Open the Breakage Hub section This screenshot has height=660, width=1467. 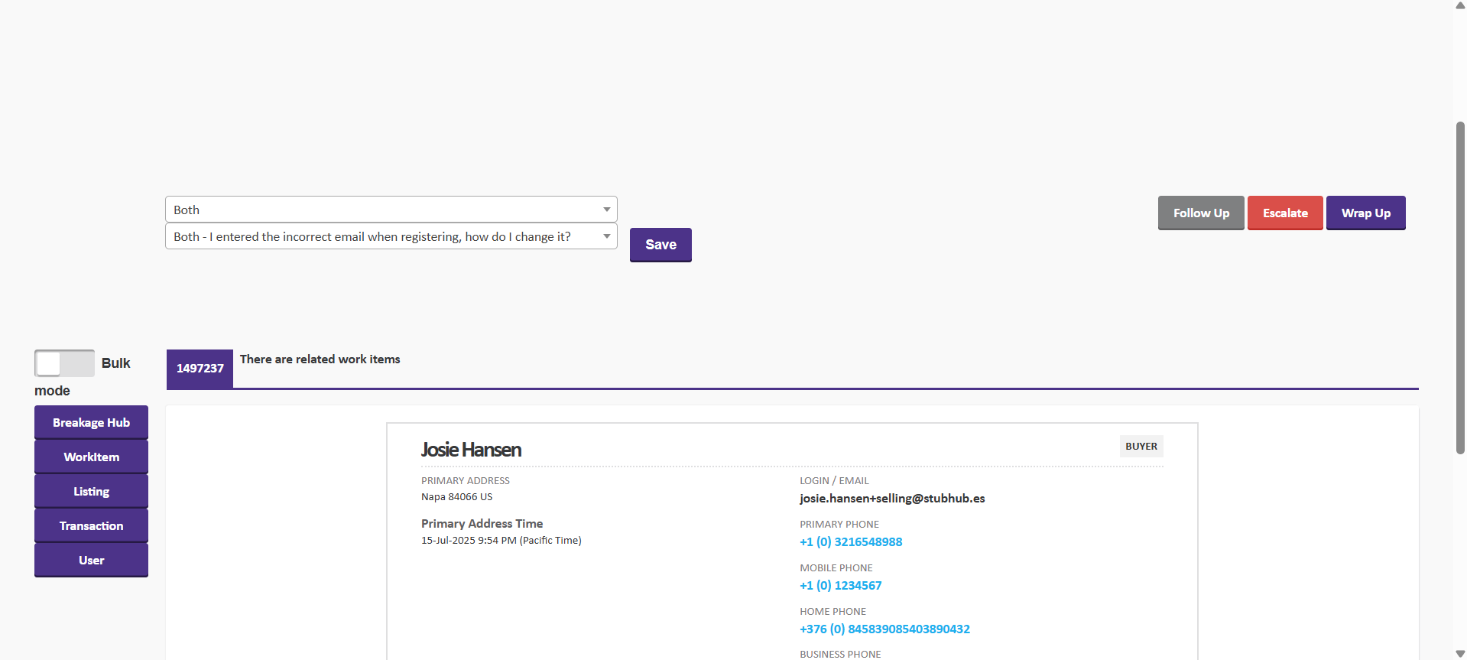[91, 423]
